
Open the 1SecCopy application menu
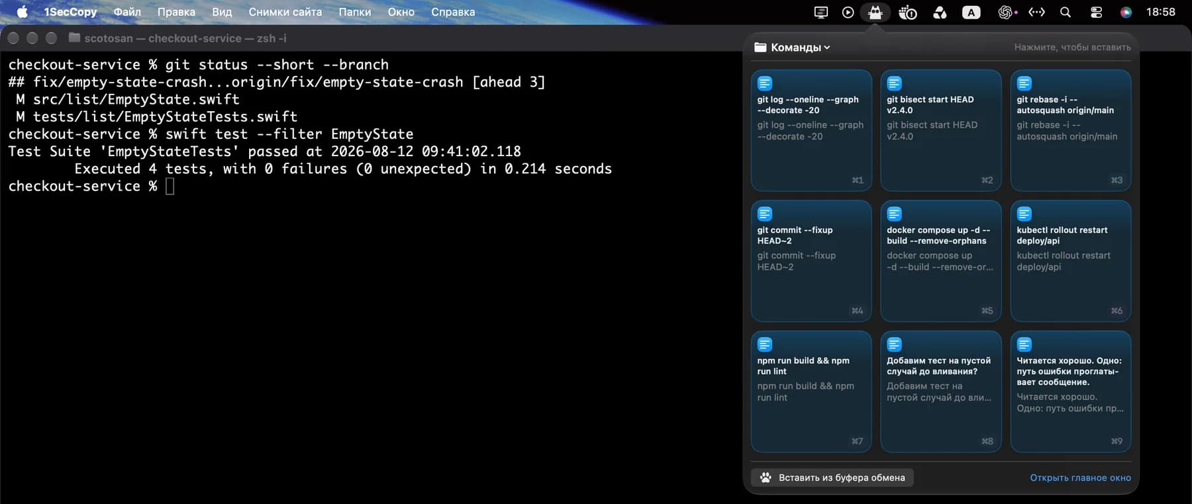(70, 12)
